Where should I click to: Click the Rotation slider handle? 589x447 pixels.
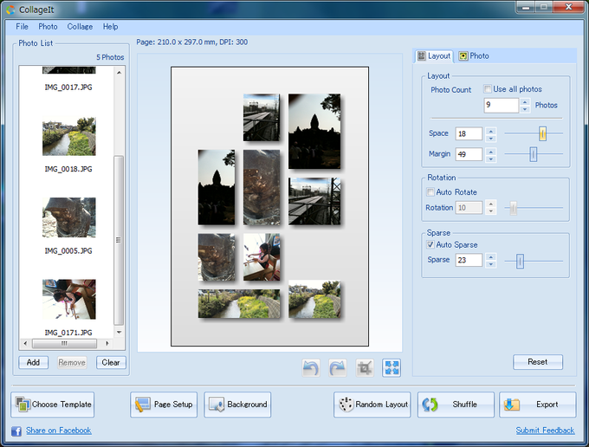(x=513, y=208)
